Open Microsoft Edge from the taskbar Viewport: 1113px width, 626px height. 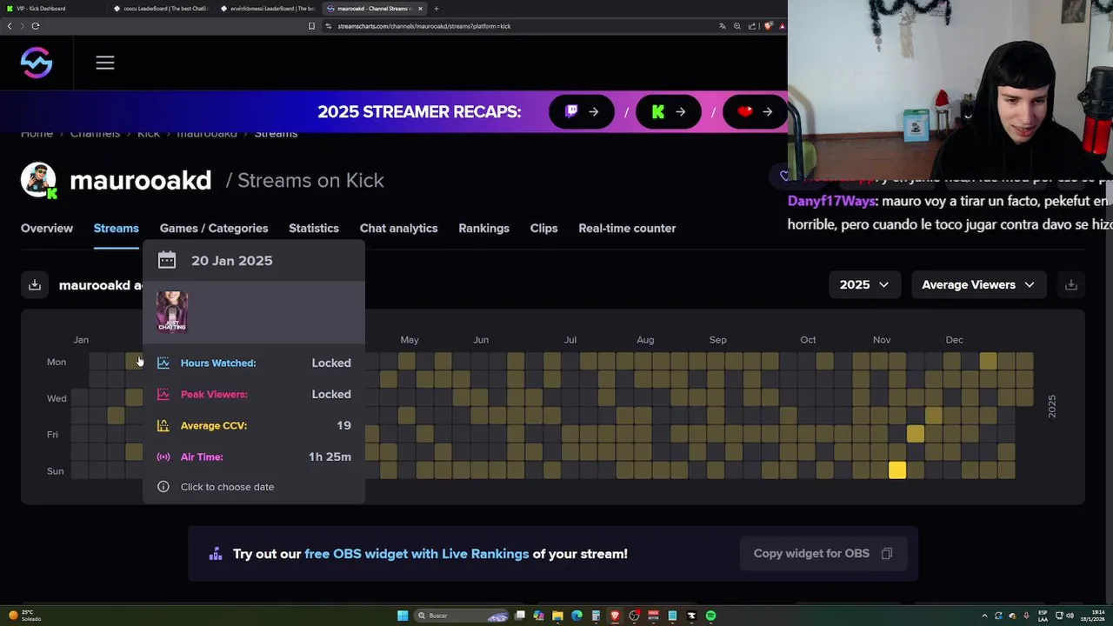pyautogui.click(x=576, y=616)
